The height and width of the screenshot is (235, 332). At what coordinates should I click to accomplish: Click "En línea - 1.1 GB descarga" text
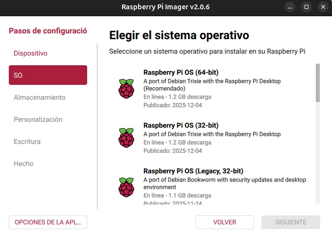(x=177, y=195)
